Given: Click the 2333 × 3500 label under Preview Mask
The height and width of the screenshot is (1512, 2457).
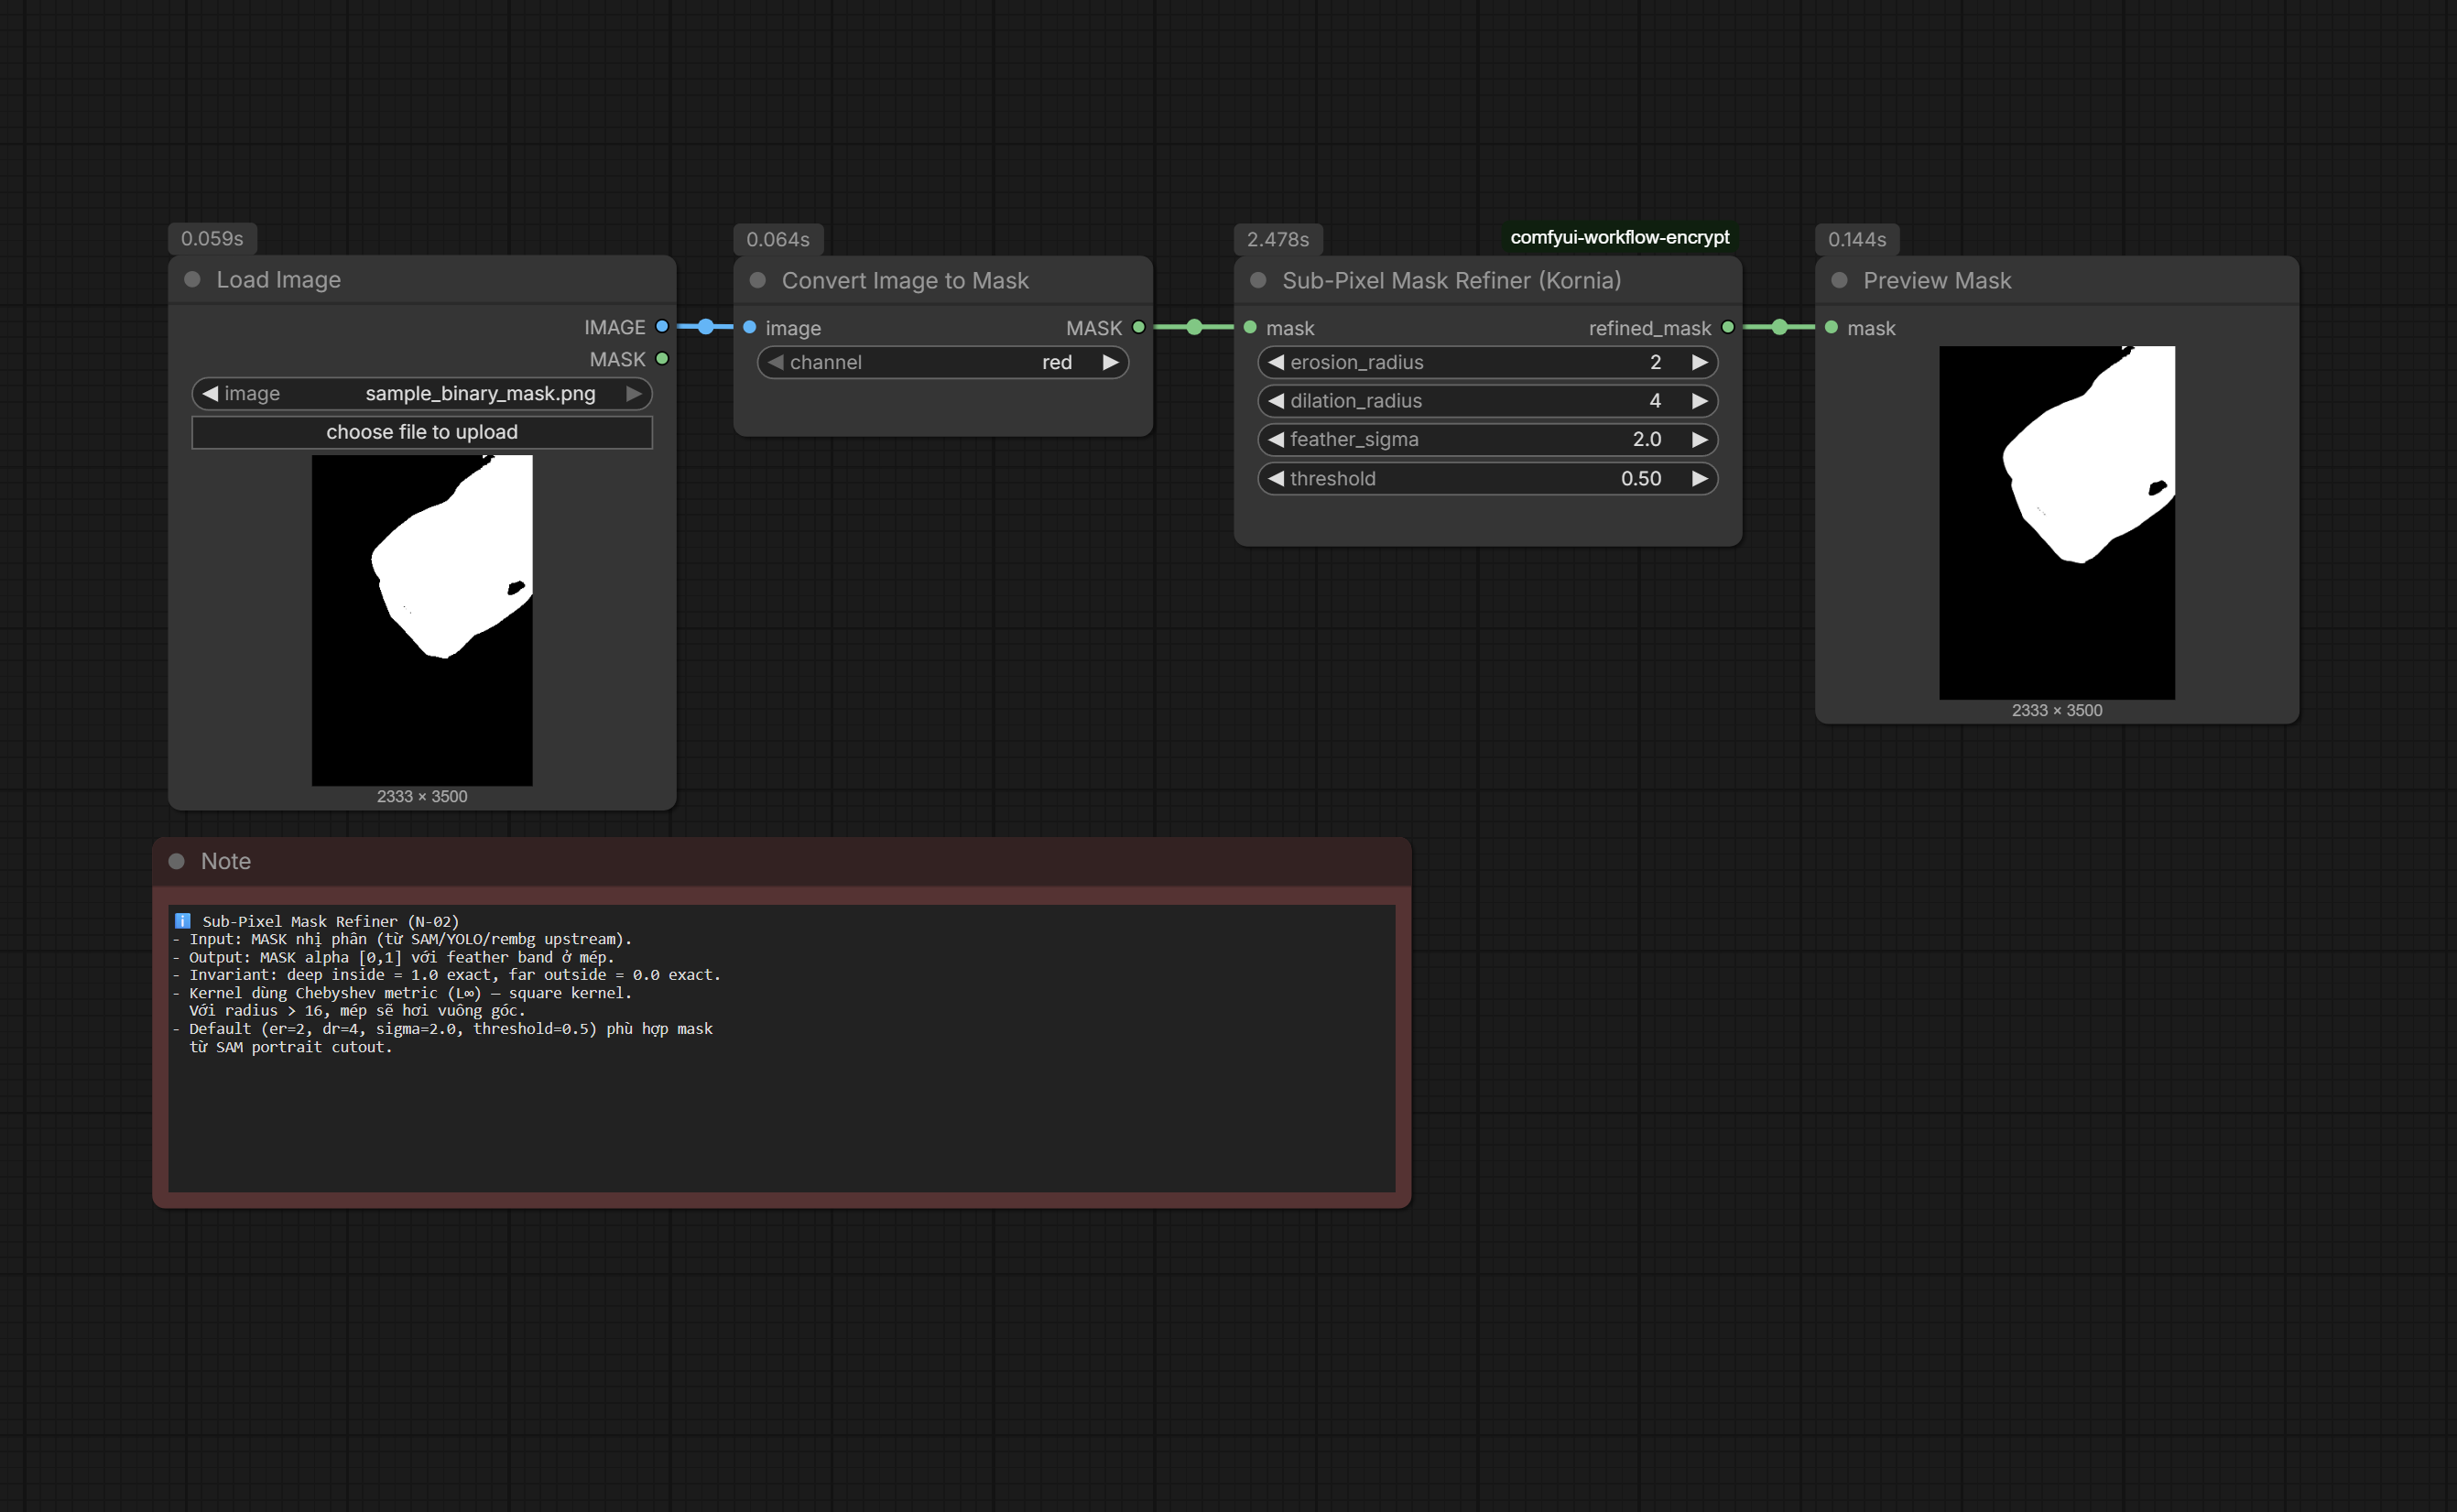Looking at the screenshot, I should (2057, 710).
